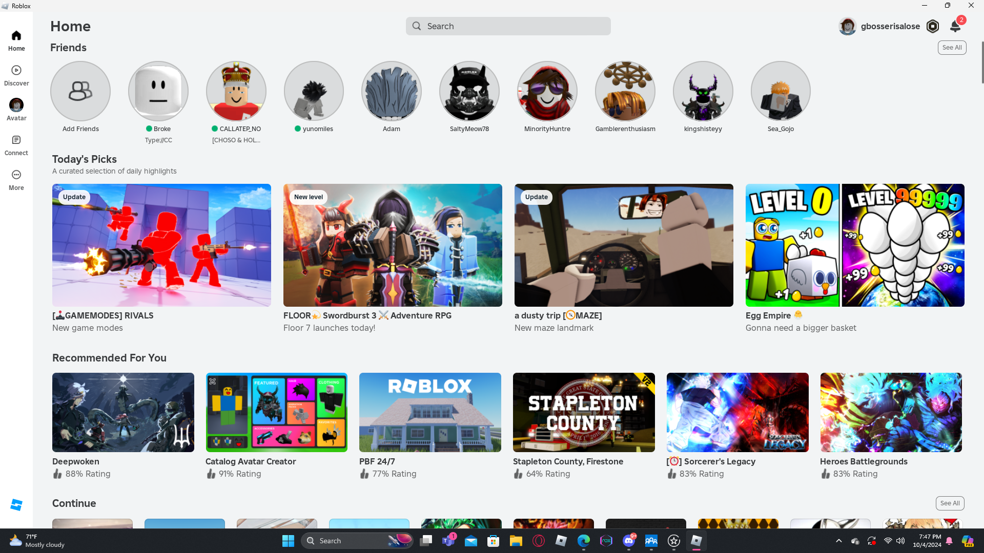The image size is (984, 553).
Task: Open the Avatar editor from sidebar
Action: 16,111
